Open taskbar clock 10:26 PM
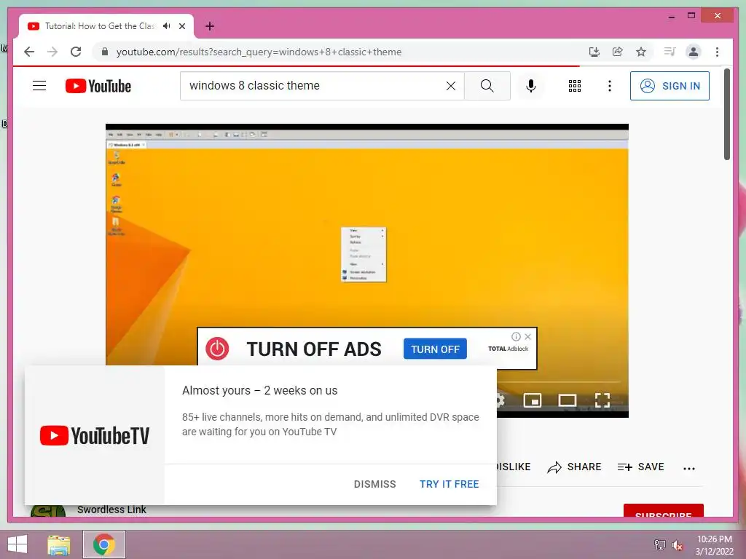This screenshot has height=559, width=746. [714, 545]
